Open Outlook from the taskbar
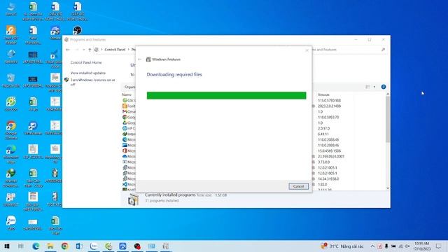 (x=79, y=246)
